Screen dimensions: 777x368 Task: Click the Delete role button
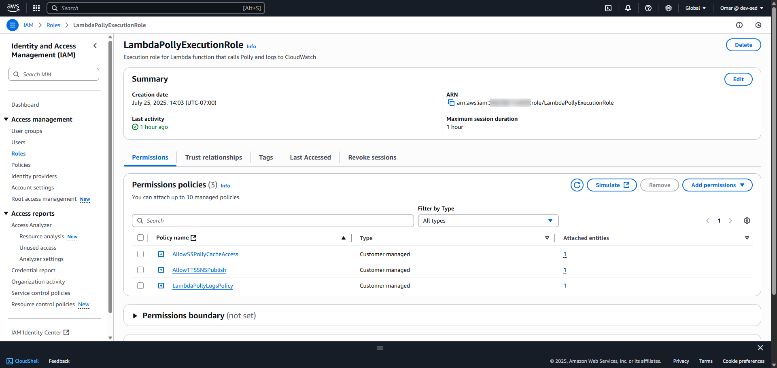pyautogui.click(x=743, y=45)
